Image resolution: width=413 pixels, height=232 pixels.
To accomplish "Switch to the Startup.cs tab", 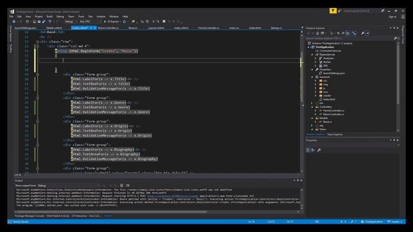I will [276, 28].
